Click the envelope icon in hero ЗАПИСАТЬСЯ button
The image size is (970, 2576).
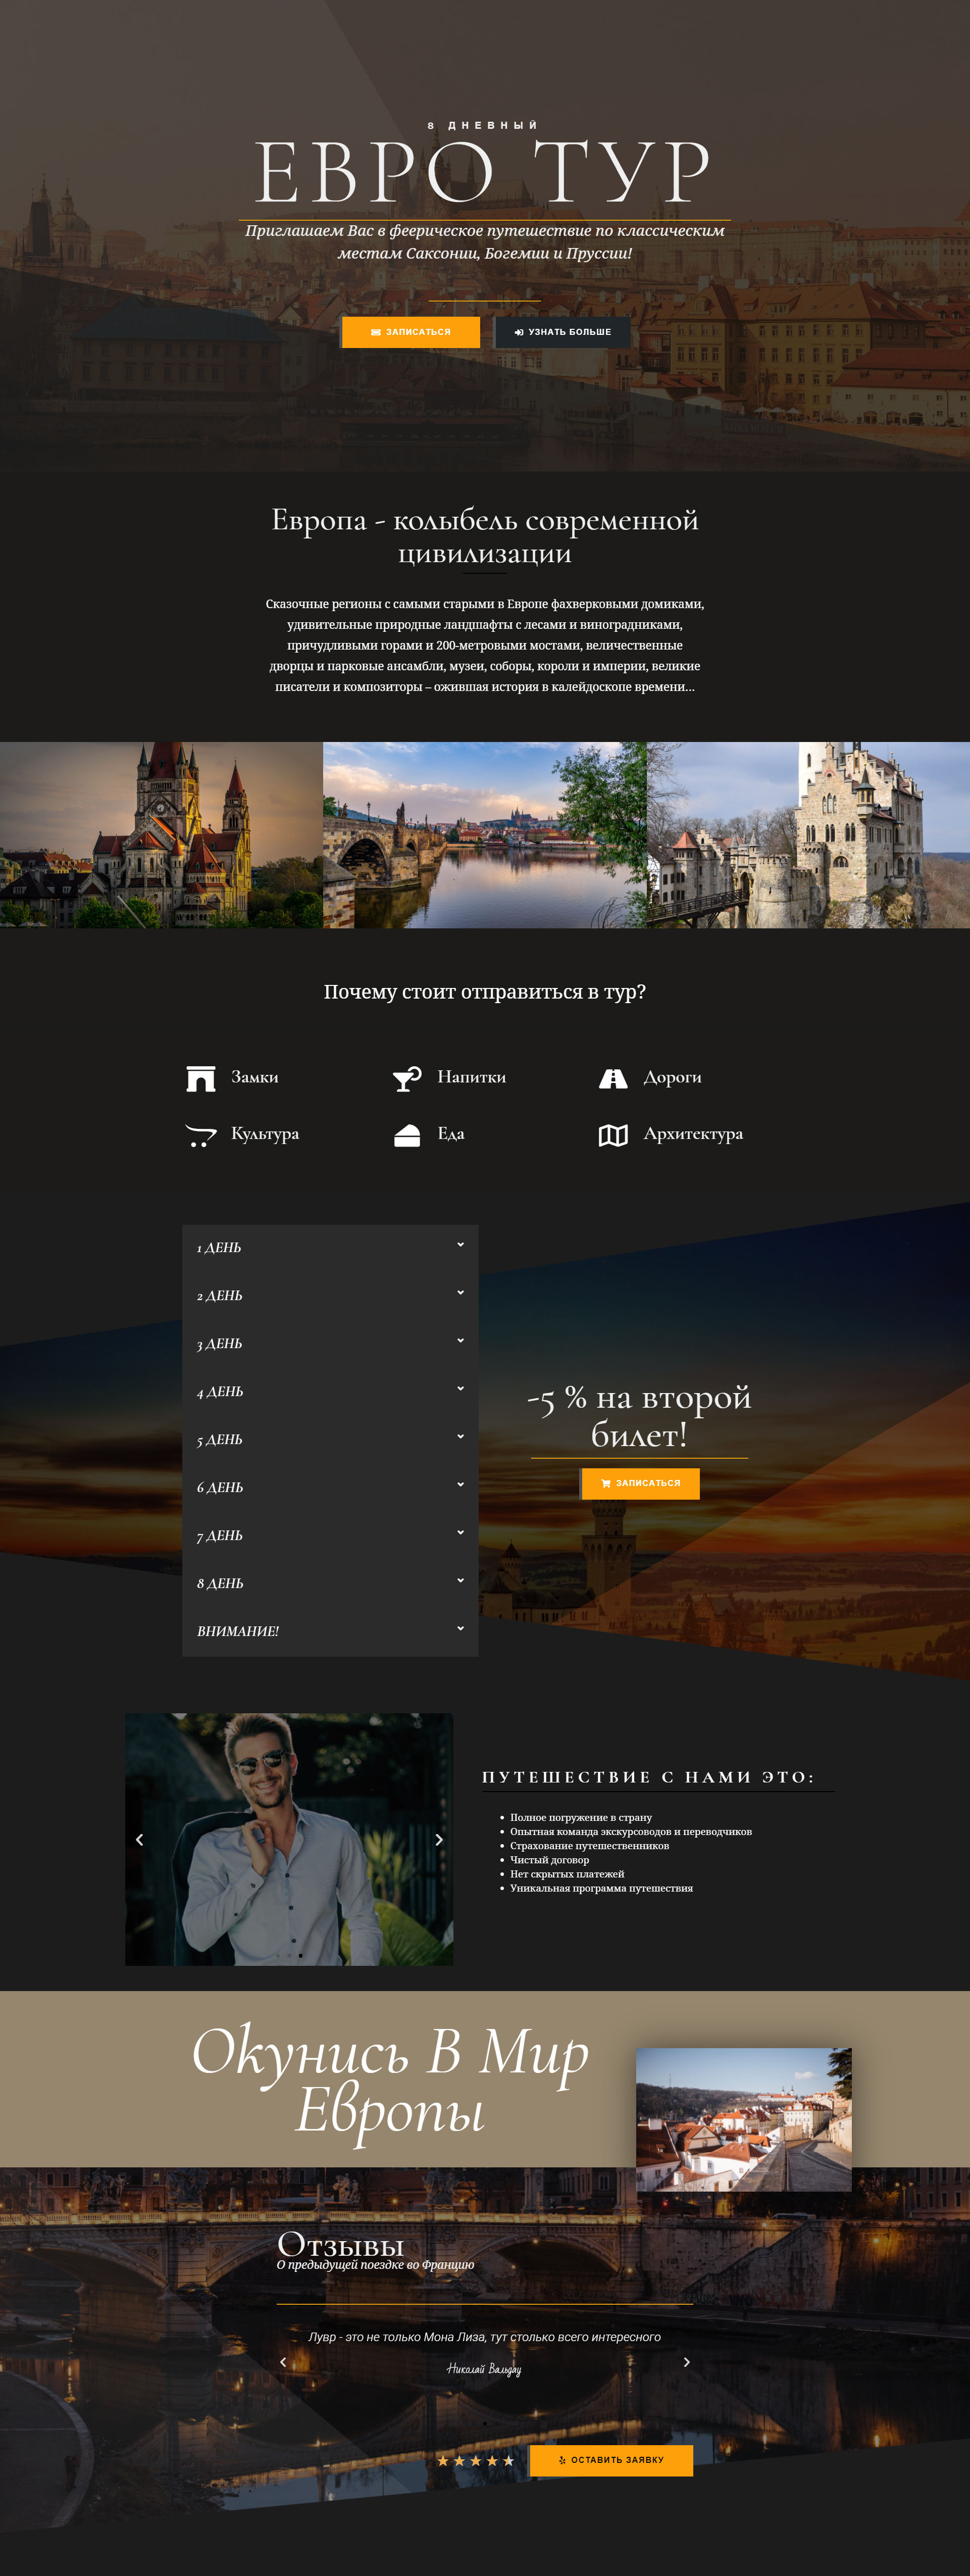pyautogui.click(x=376, y=332)
